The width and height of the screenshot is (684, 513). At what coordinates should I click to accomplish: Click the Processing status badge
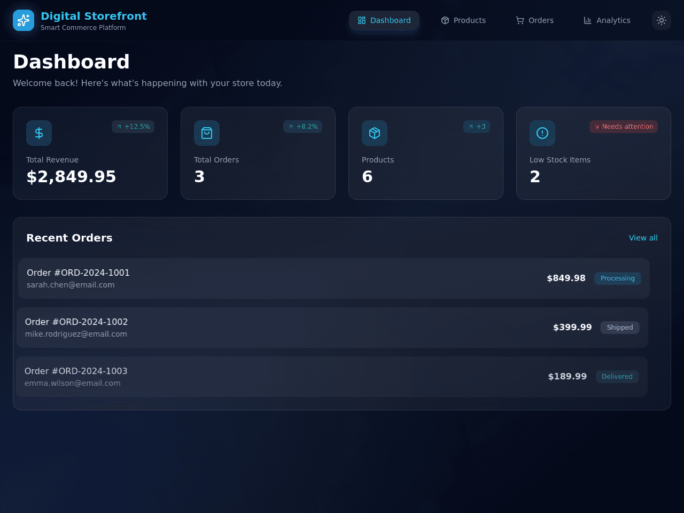[x=618, y=278]
